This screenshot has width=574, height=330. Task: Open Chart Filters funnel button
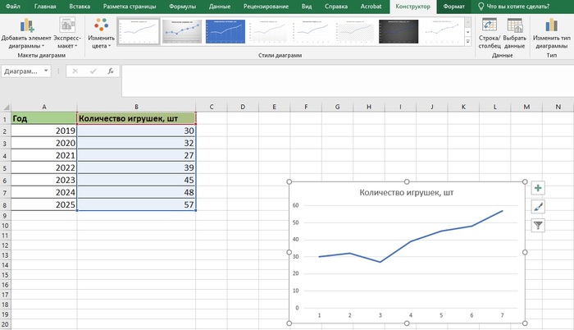pyautogui.click(x=539, y=224)
